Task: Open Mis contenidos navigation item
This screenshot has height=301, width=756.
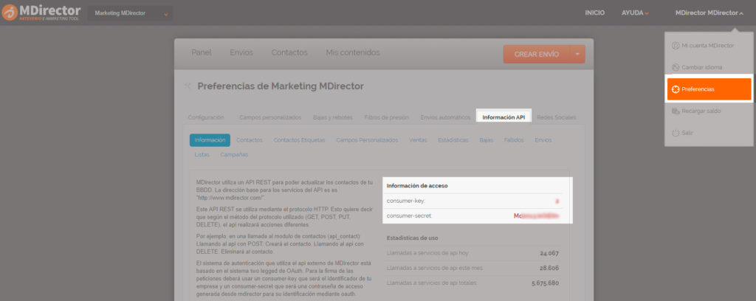Action: tap(353, 52)
